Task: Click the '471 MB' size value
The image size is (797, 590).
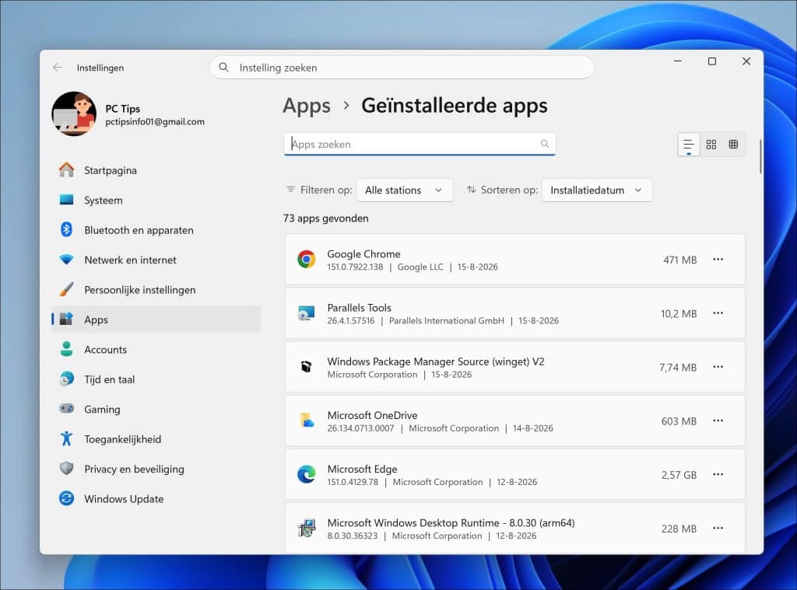Action: click(x=679, y=260)
